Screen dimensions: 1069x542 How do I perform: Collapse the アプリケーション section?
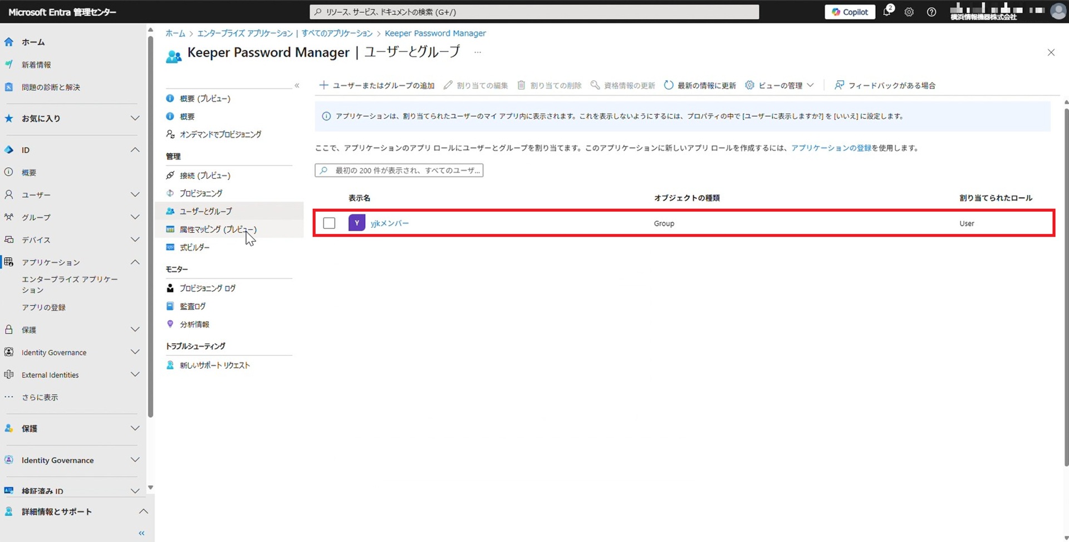(135, 262)
